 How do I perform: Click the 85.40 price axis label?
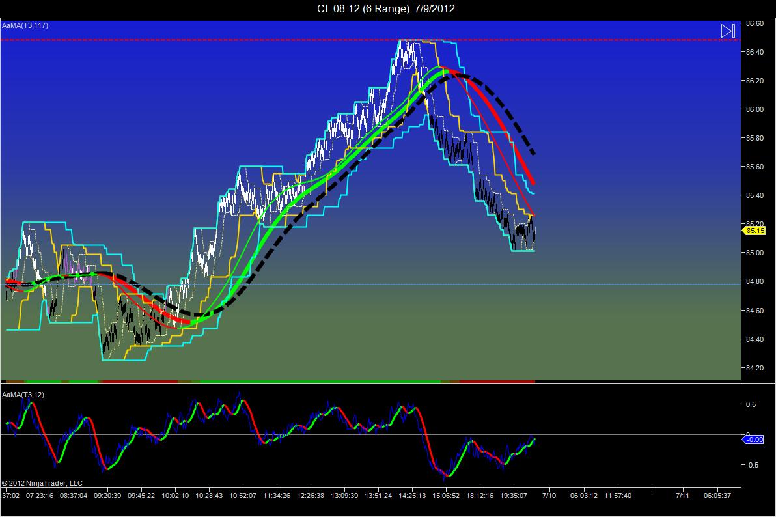[755, 195]
